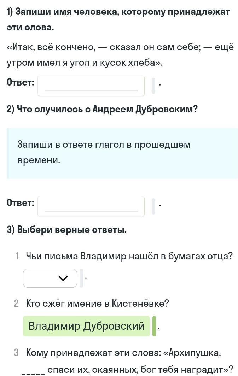Screen dimensions: 238x376
Task: Click the question with 'Архипушка' quote
Action: click(x=127, y=361)
